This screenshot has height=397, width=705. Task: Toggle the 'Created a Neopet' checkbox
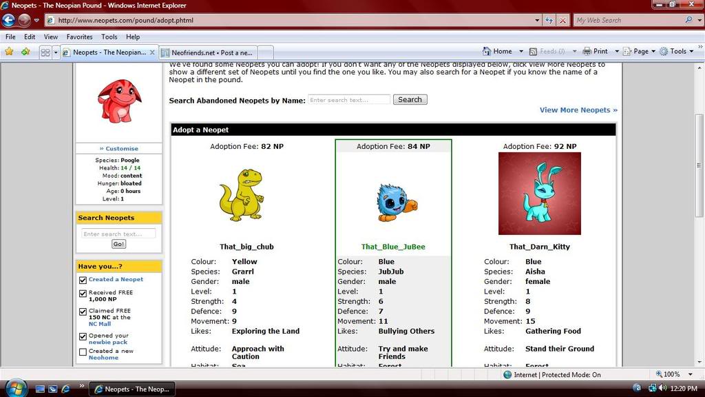coord(83,280)
